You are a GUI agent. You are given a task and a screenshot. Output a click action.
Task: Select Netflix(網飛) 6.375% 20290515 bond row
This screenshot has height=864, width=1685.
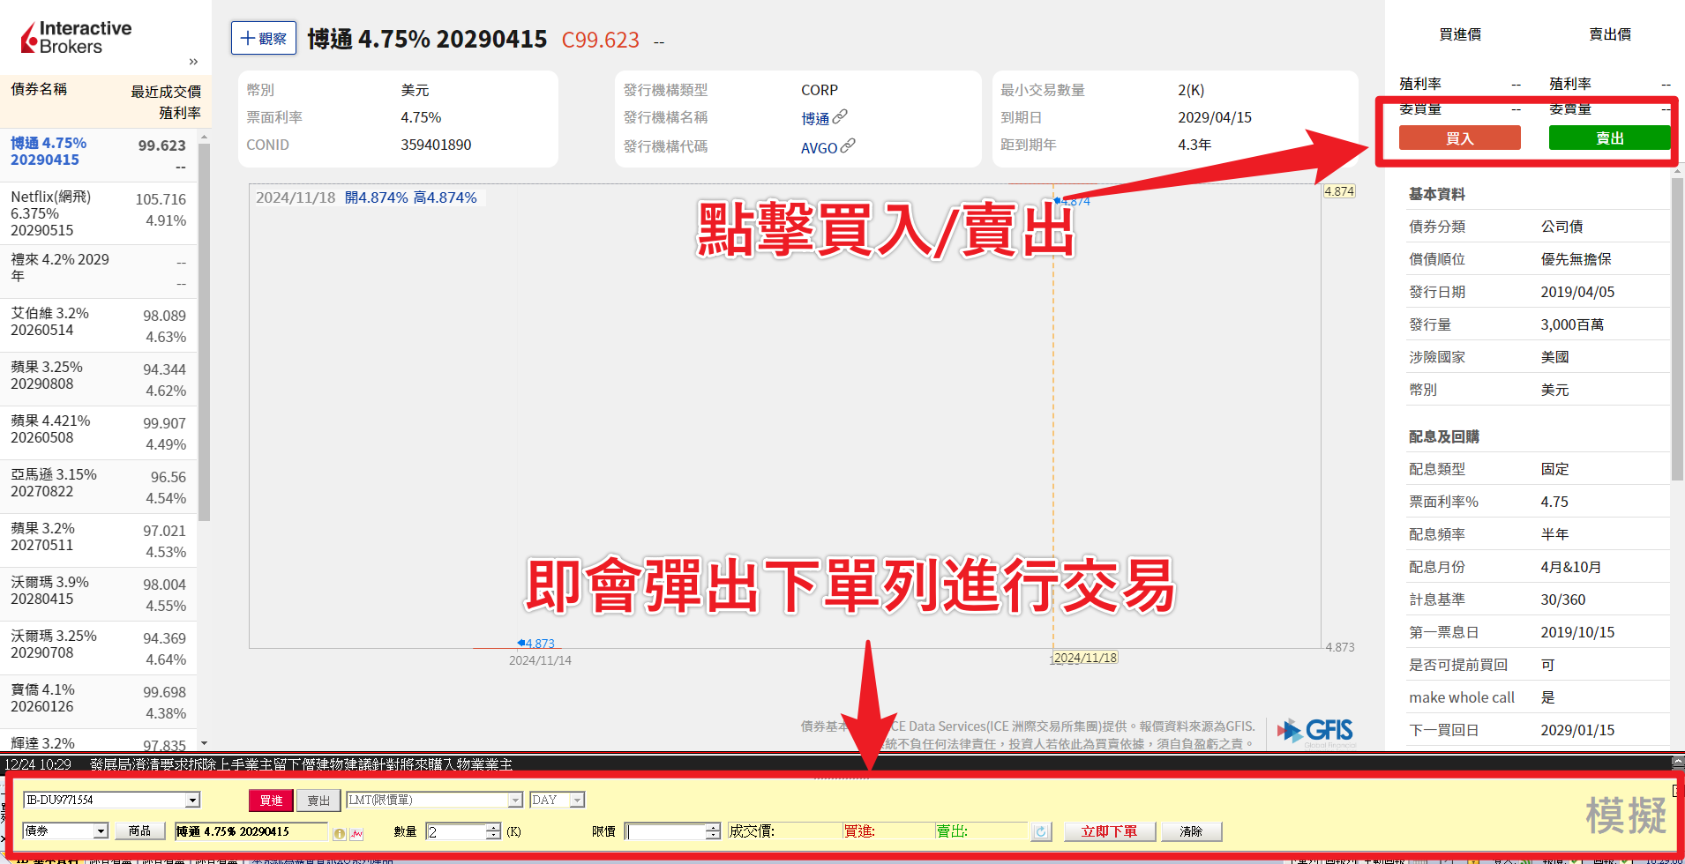(99, 213)
